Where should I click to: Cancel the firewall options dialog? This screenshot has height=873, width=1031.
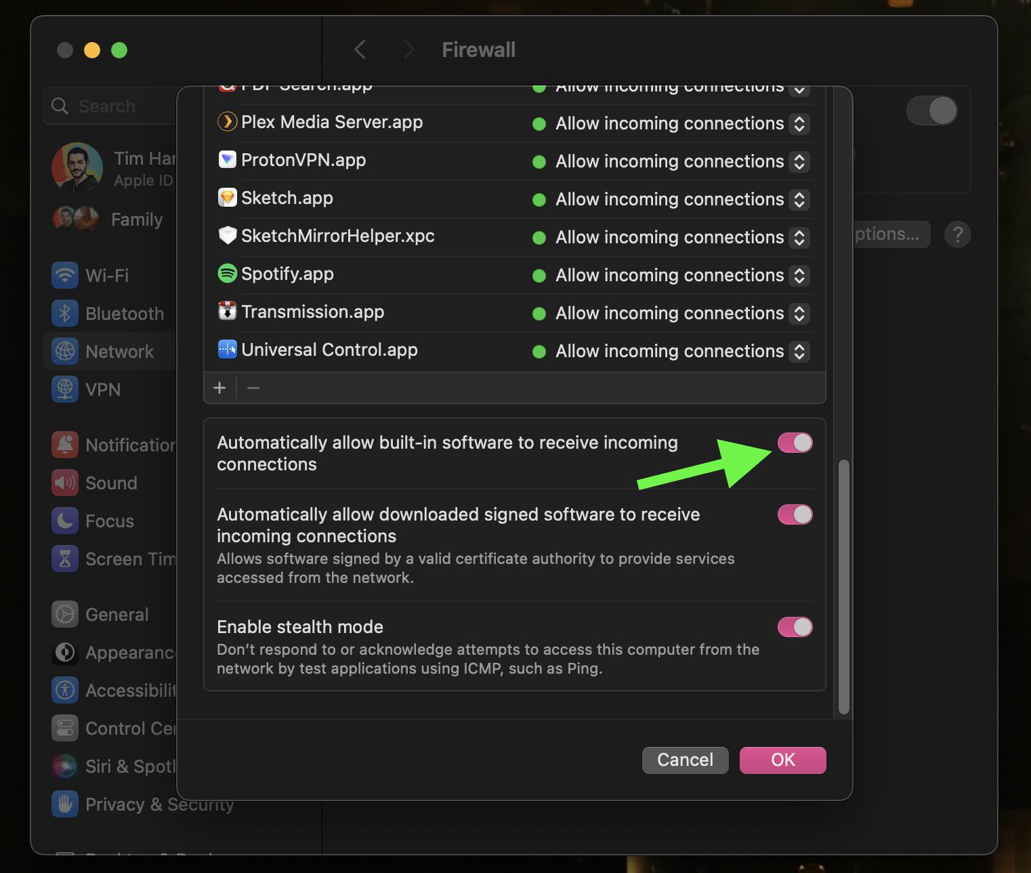(x=685, y=760)
